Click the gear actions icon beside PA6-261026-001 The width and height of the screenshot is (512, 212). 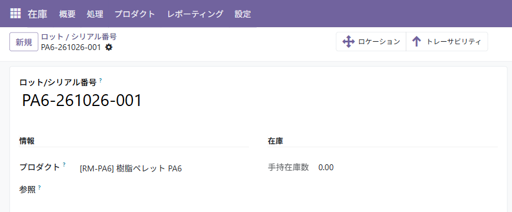(x=109, y=47)
